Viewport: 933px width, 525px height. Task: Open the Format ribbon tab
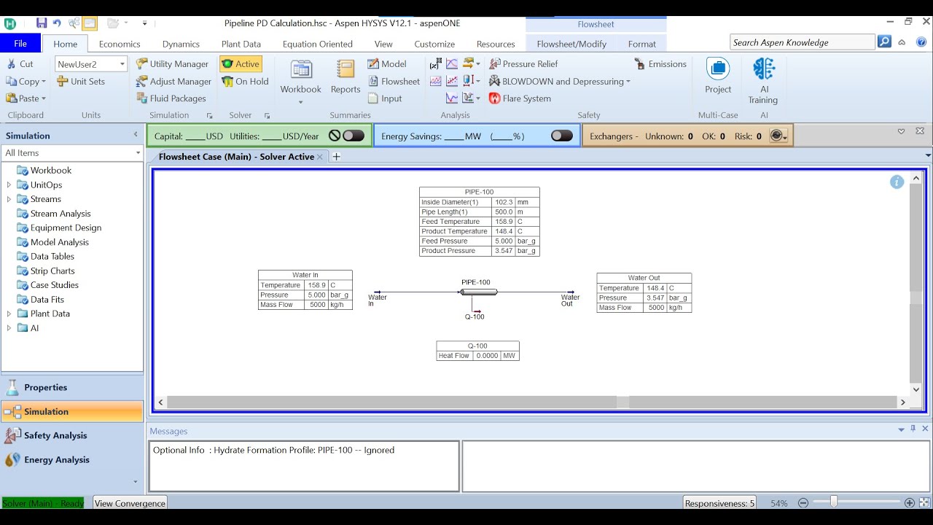tap(641, 44)
